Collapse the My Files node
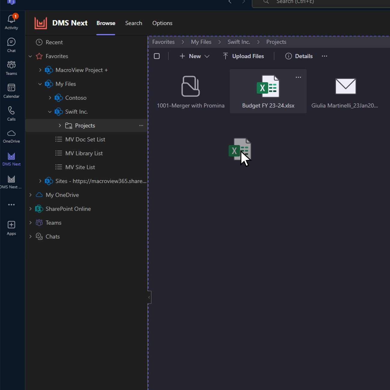Viewport: 390px width, 390px height. tap(40, 84)
